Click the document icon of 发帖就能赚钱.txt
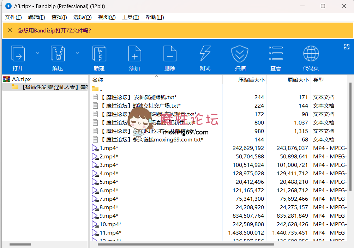This screenshot has height=248, width=354. [95, 97]
